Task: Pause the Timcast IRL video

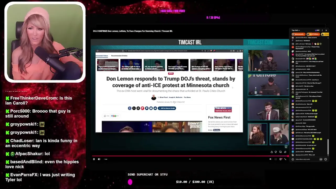Action: click(94, 159)
